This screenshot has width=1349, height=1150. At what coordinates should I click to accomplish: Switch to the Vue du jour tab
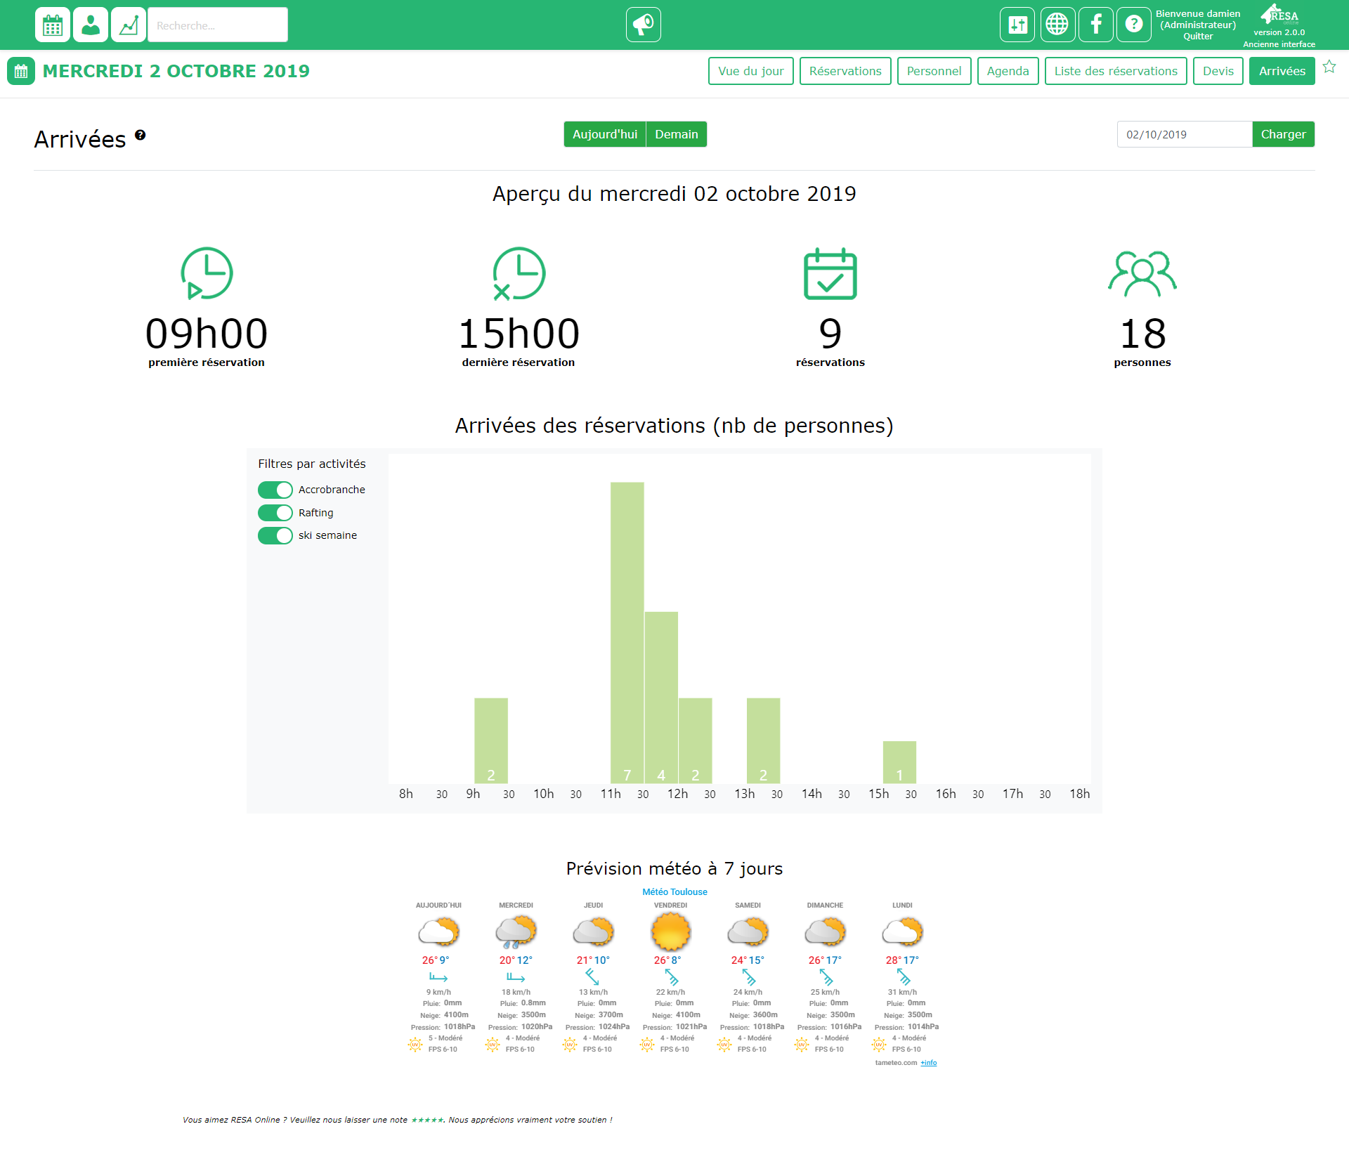[x=750, y=71]
